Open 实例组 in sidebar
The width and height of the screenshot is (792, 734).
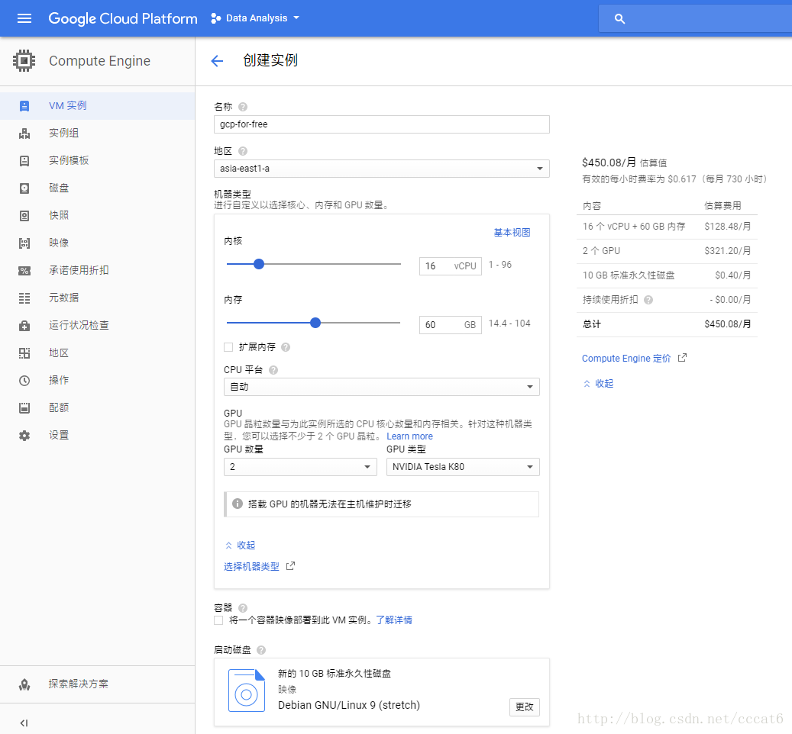[x=97, y=134]
